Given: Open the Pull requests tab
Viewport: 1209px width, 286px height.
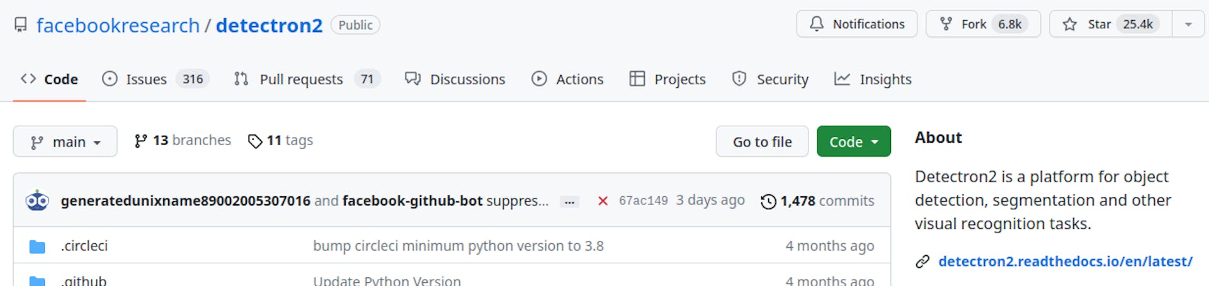Looking at the screenshot, I should [301, 79].
